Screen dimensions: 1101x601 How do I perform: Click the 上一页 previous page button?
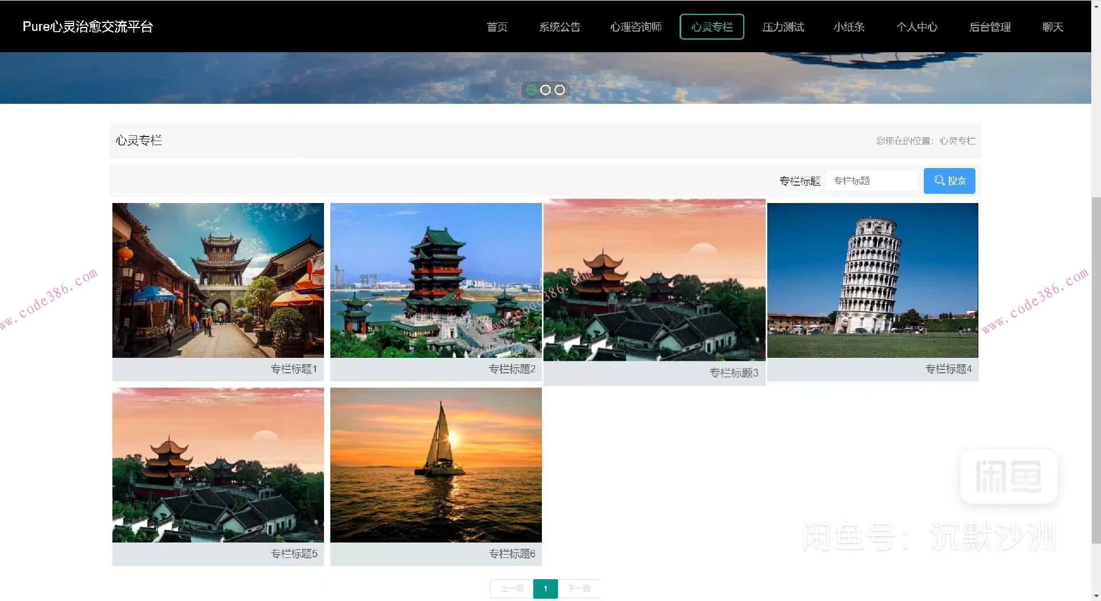tap(512, 588)
